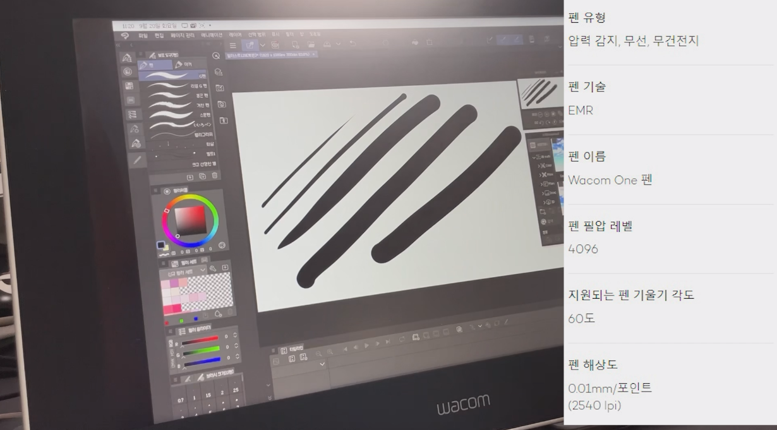Open the 파일 menu
Screen dimensions: 777x430
pos(143,36)
